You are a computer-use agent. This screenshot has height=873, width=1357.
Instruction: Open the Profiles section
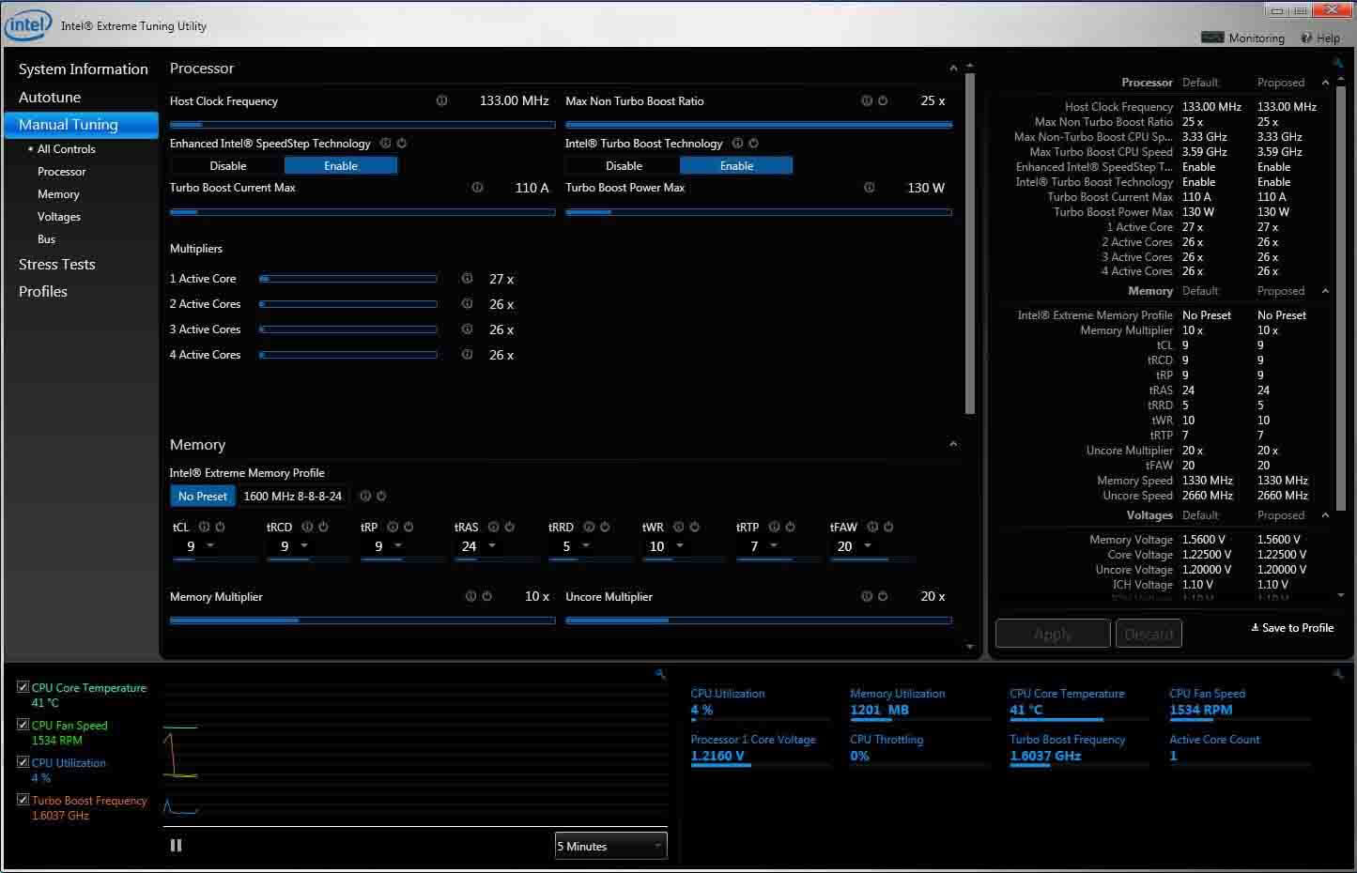[x=43, y=291]
